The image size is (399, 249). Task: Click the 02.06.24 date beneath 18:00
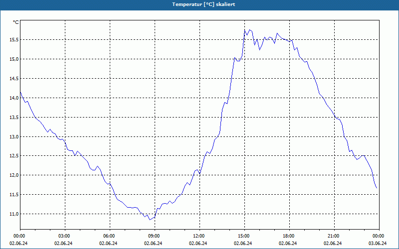tap(288, 243)
